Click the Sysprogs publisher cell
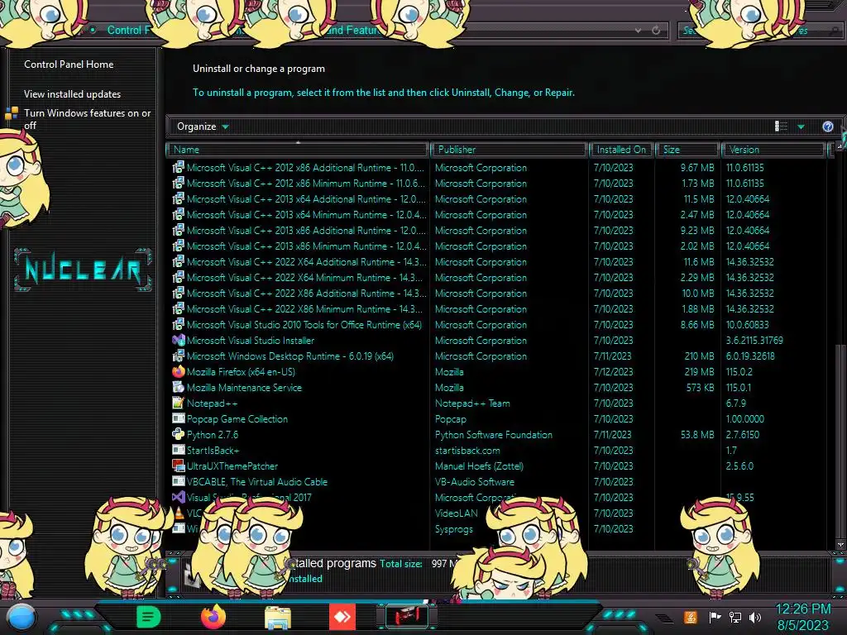 pos(454,529)
